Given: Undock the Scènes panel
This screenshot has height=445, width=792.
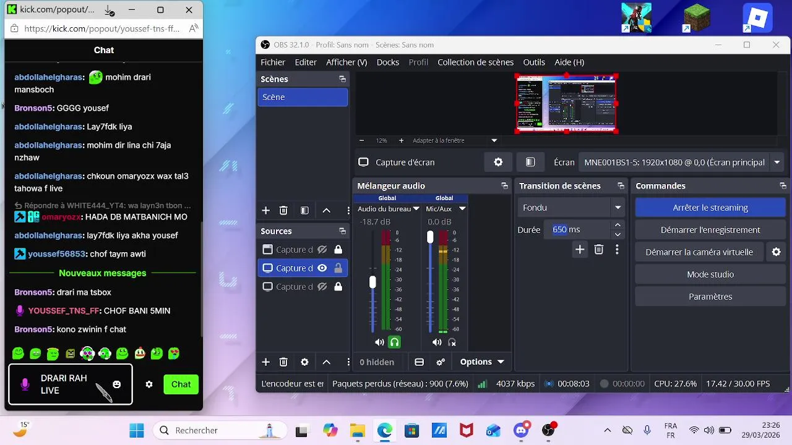Looking at the screenshot, I should tap(342, 79).
